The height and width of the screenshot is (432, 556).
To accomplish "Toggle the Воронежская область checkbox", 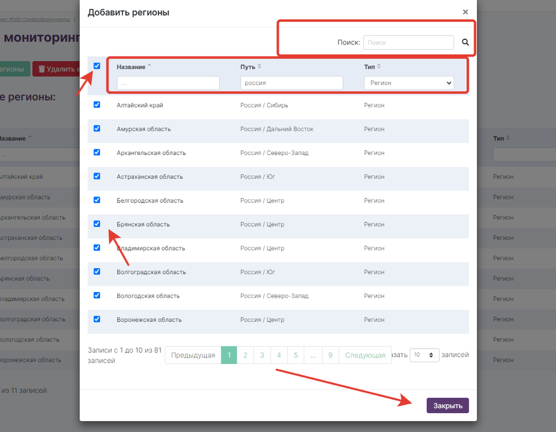I will (97, 319).
